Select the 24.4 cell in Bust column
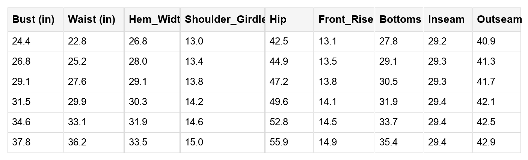 (x=21, y=41)
